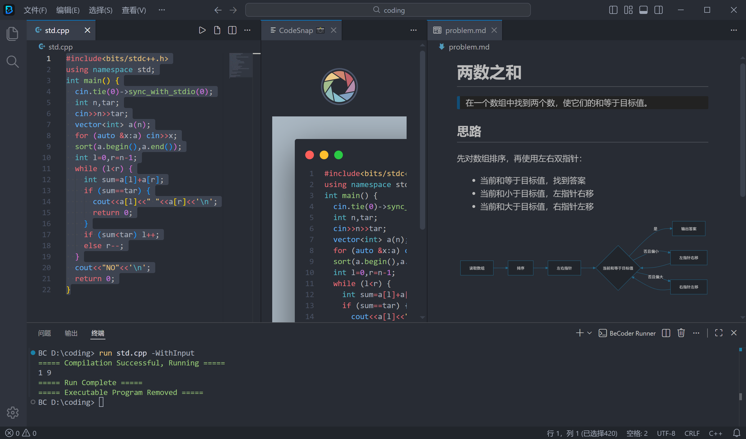This screenshot has height=439, width=746.
Task: Click the 输出答案 flowchart node
Action: pos(689,228)
